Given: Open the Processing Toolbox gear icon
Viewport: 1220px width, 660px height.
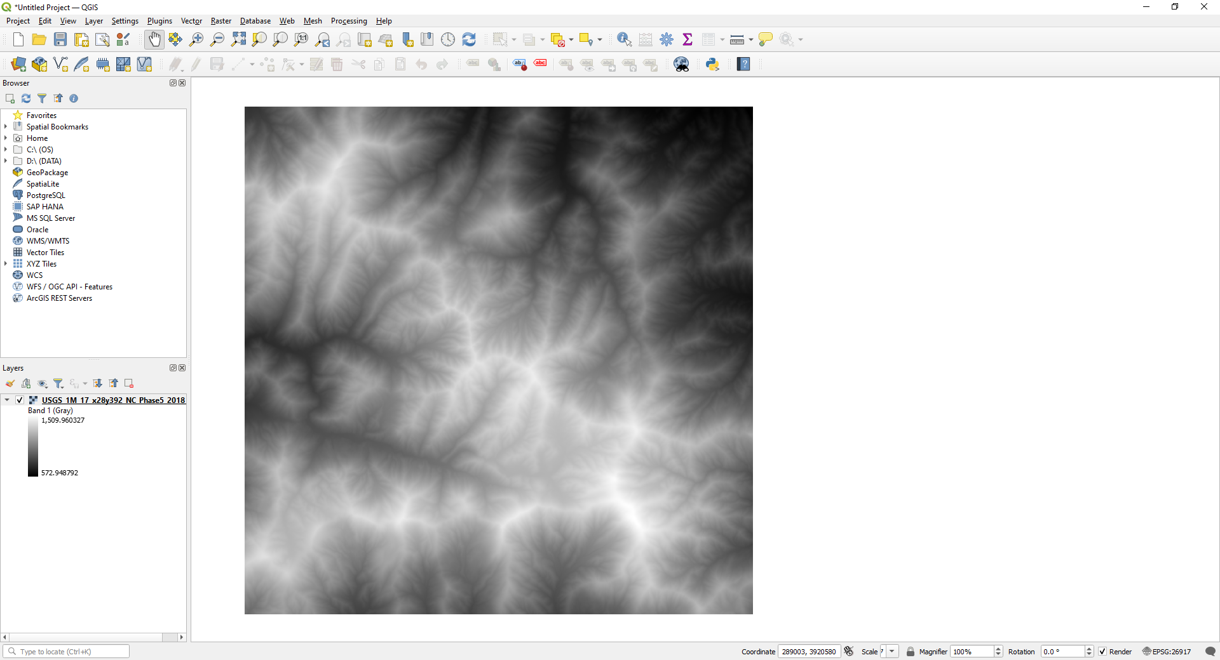Looking at the screenshot, I should pyautogui.click(x=667, y=39).
